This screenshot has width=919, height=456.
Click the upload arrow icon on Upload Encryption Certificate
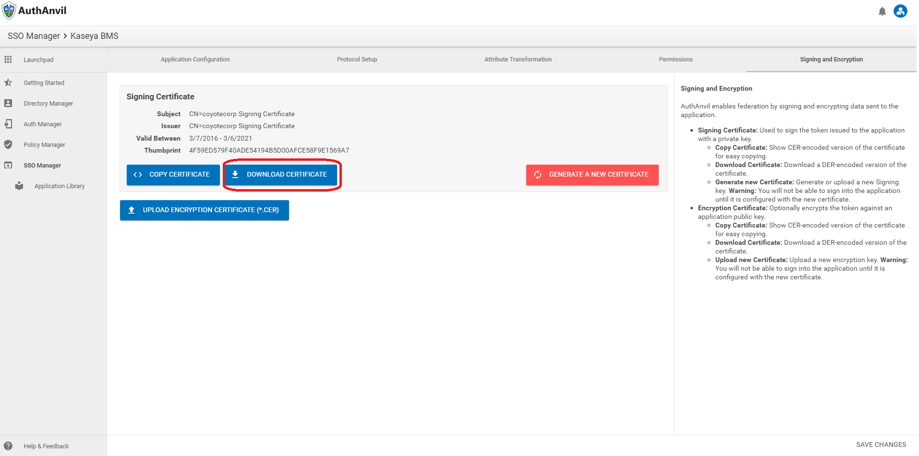(132, 210)
